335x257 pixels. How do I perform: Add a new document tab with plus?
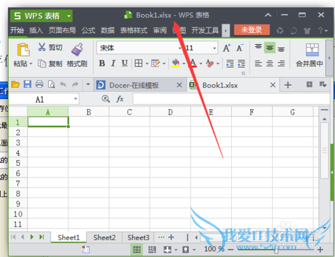[288, 85]
